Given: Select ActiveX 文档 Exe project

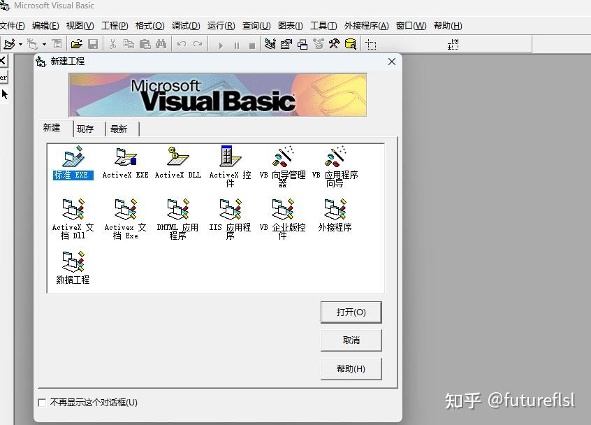Looking at the screenshot, I should (x=126, y=219).
